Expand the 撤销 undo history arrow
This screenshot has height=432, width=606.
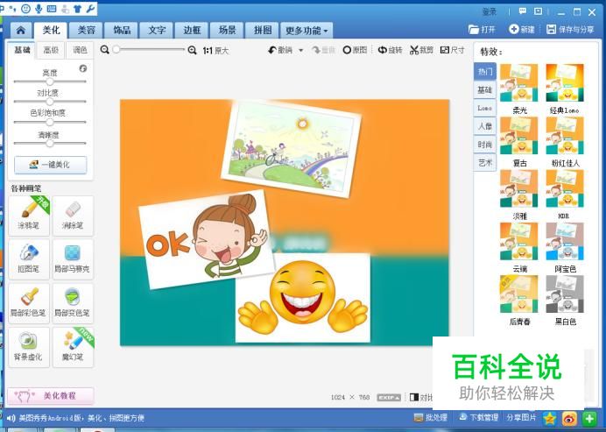(x=301, y=50)
